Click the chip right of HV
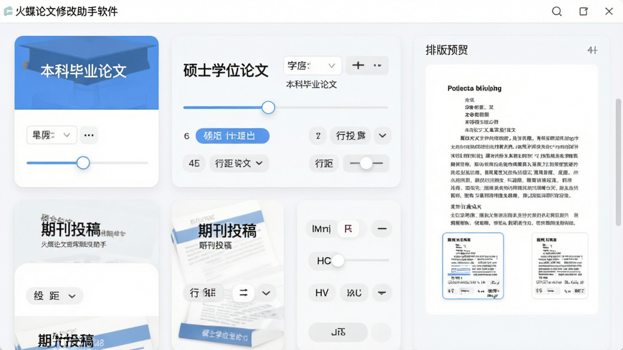The image size is (623, 350). (354, 293)
